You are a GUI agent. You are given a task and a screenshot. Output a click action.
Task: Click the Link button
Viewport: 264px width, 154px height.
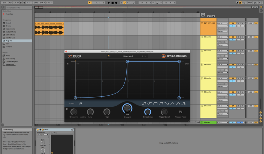(x=5, y=3)
